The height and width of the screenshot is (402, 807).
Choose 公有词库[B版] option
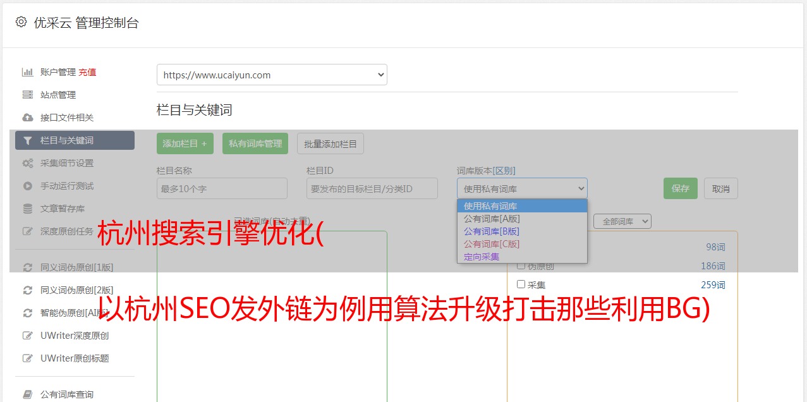[x=522, y=231]
